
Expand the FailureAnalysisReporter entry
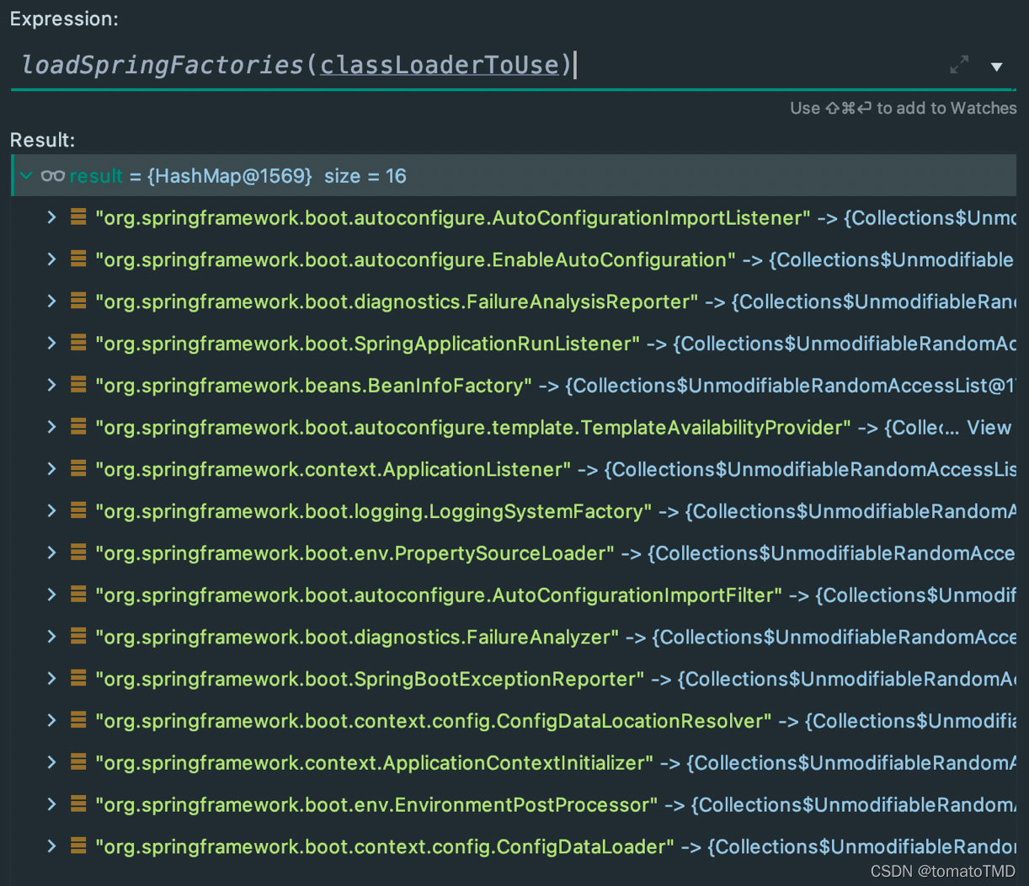pos(51,302)
